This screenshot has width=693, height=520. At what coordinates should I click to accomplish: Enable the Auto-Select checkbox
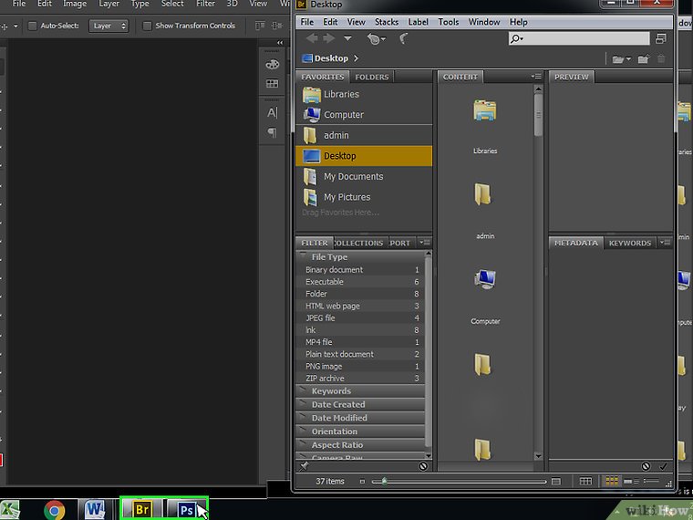32,26
